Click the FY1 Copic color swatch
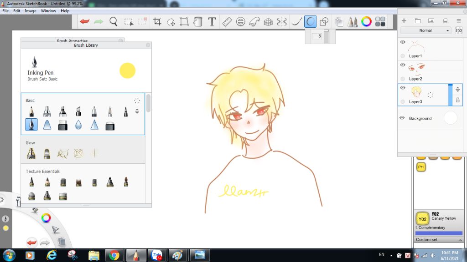This screenshot has width=467, height=262. click(x=421, y=167)
